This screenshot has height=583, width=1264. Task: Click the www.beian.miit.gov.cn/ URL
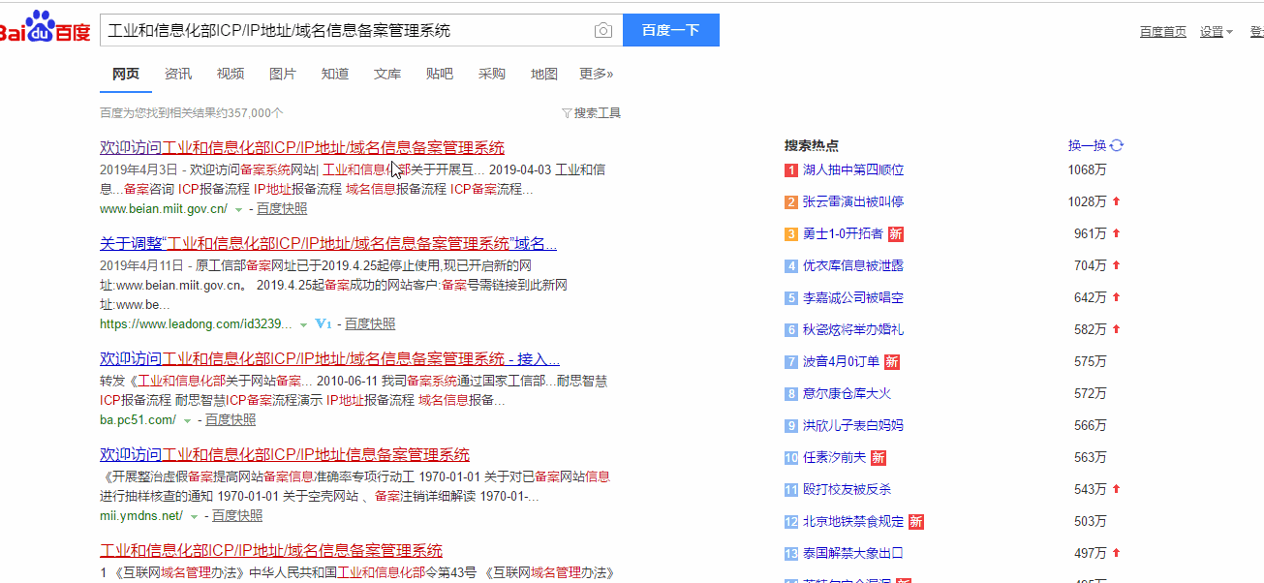(x=164, y=208)
